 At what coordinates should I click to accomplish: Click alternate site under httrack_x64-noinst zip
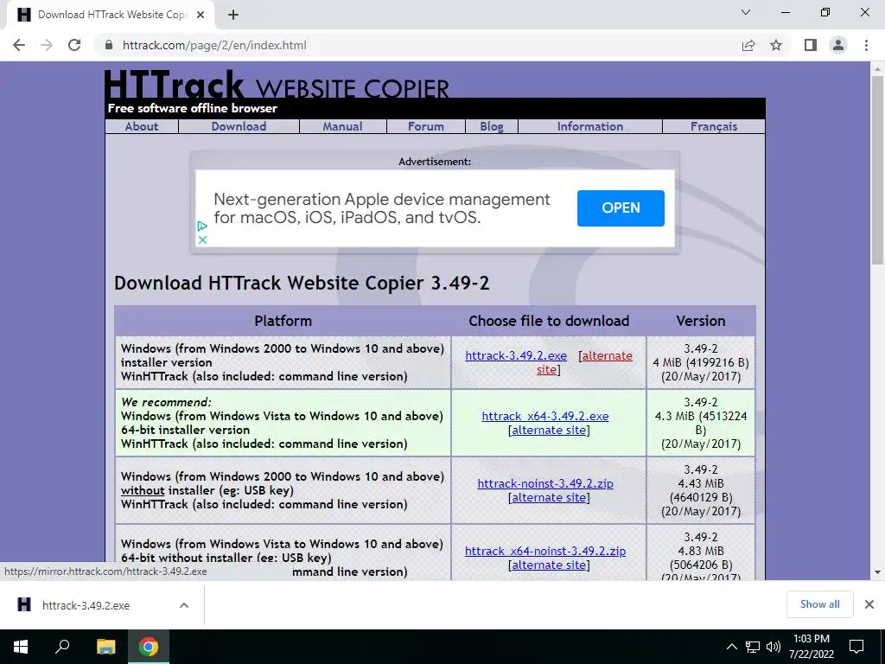coord(549,565)
